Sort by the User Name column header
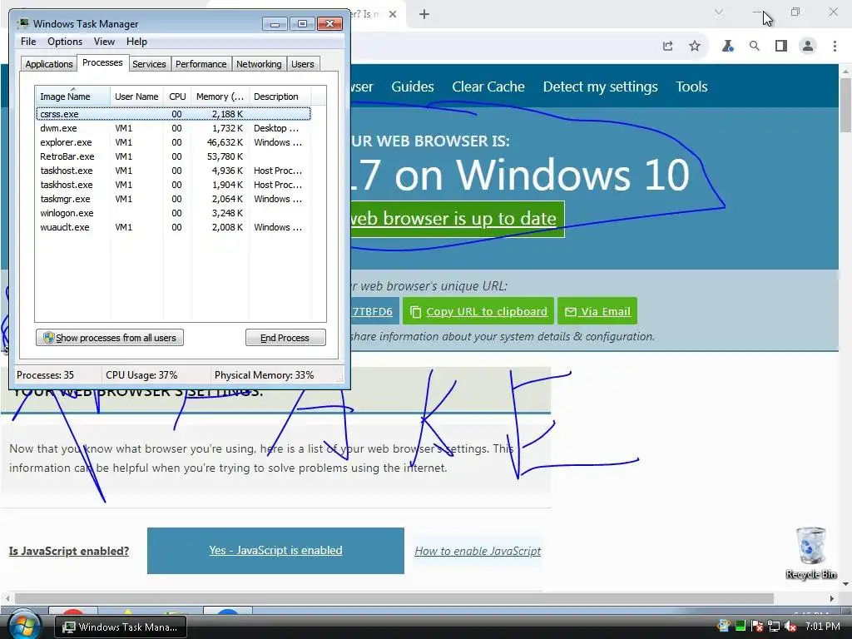This screenshot has height=639, width=852. 136,97
